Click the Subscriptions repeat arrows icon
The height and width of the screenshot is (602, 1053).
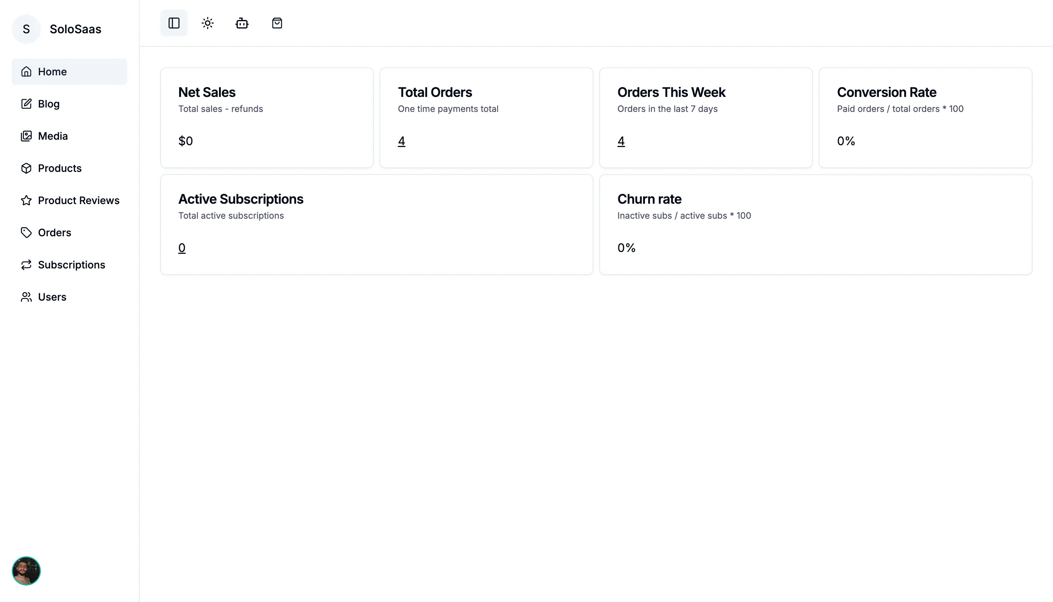(26, 265)
